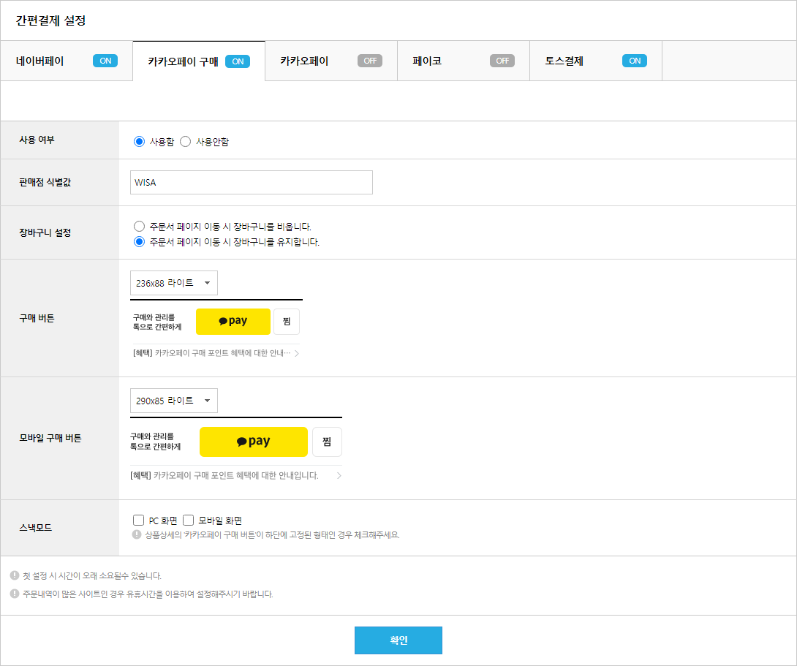Image resolution: width=797 pixels, height=666 pixels.
Task: Select the 카카오페이 구매 tab
Action: click(199, 61)
